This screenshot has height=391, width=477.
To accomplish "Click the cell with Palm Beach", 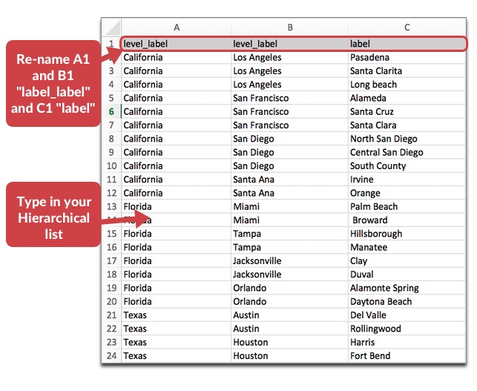I will [407, 206].
